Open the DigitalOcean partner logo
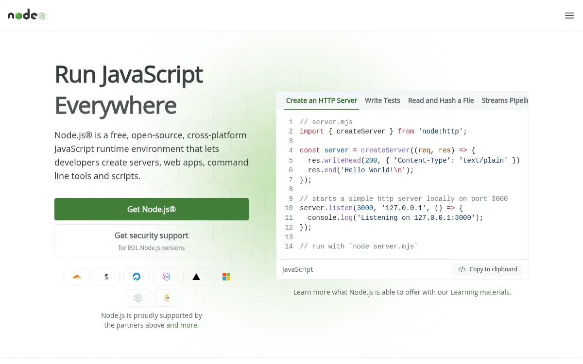This screenshot has width=583, height=364. (137, 277)
